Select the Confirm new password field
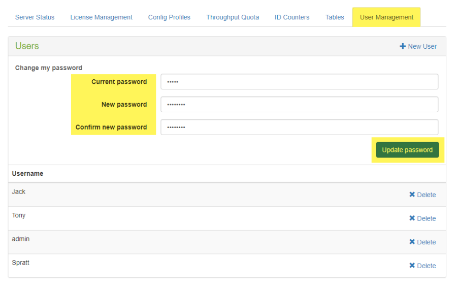457x288 pixels. coord(299,127)
